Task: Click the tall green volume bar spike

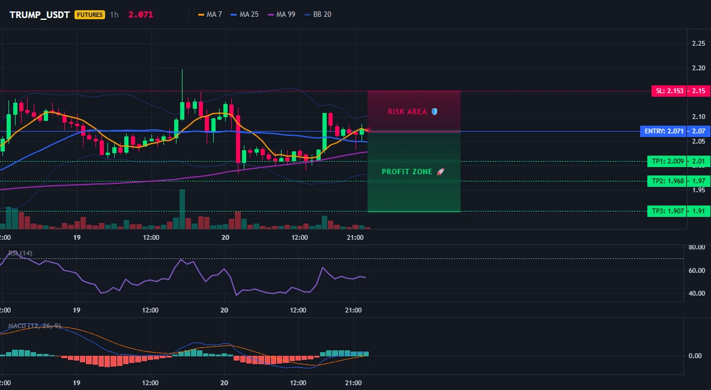Action: click(183, 209)
